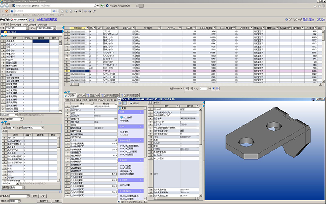Open the ビュー 品目(検索) dropdown in リンク条件
Image resolution: width=326 pixels, height=204 pixels.
point(42,127)
